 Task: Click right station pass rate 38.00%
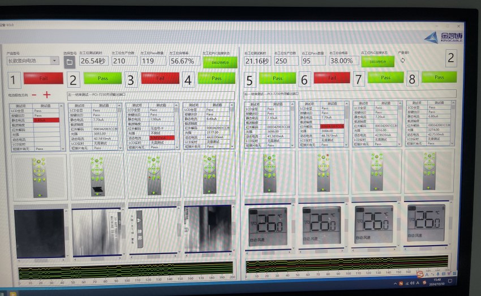point(343,61)
